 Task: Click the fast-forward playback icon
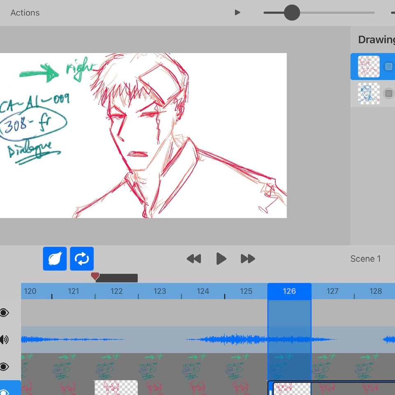point(248,259)
